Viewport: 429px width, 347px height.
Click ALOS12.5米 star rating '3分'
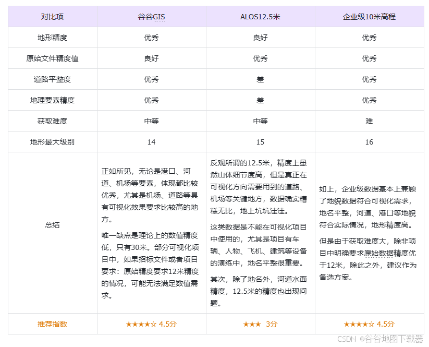(260, 324)
